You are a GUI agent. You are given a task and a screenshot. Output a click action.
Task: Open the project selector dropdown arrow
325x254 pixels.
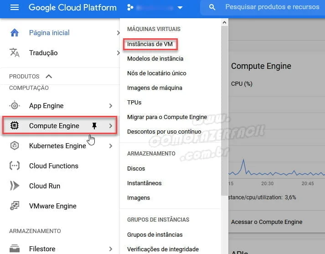(181, 8)
